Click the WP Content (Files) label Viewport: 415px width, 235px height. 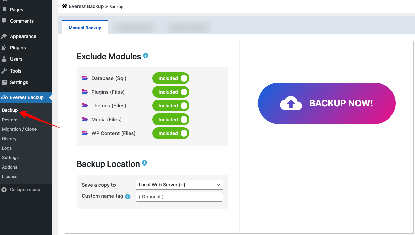(x=113, y=133)
